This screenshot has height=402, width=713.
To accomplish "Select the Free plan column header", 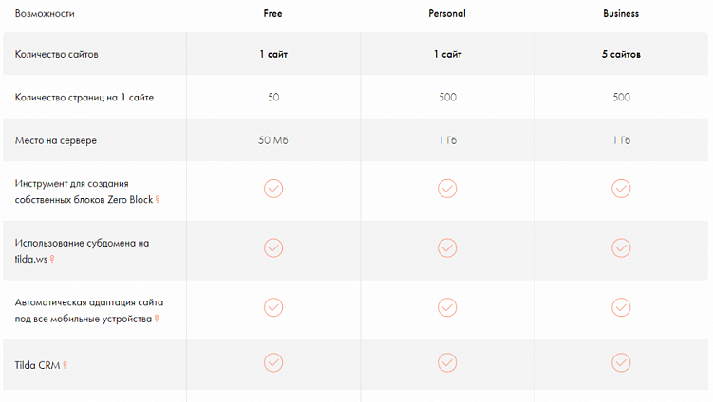I will tap(272, 14).
